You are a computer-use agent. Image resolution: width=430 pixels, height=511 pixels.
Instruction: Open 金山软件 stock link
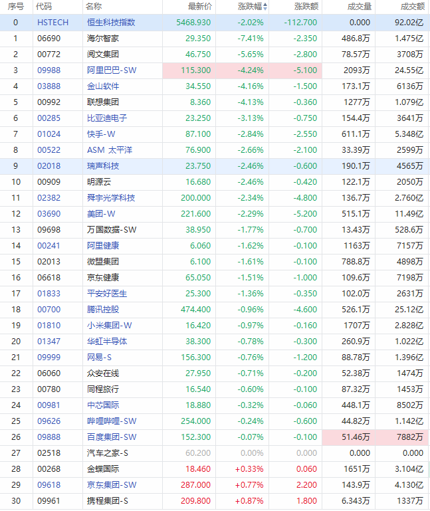(x=103, y=86)
